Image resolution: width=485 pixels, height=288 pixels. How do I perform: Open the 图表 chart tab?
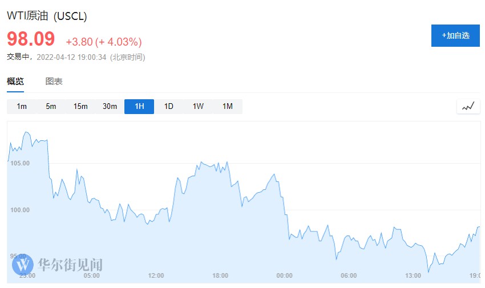[x=54, y=82]
